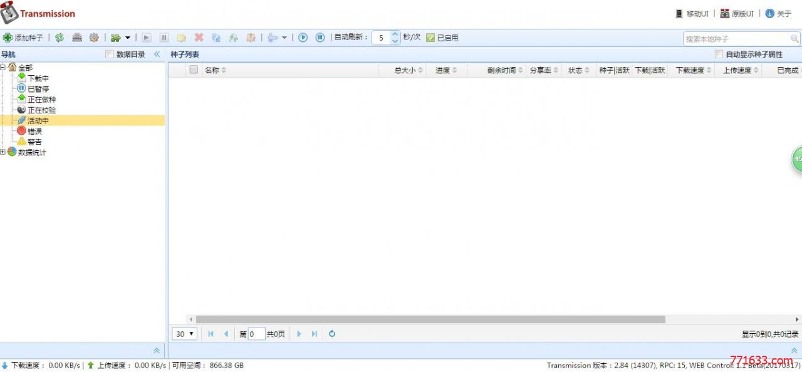Select 全部 in navigation tree

point(25,68)
